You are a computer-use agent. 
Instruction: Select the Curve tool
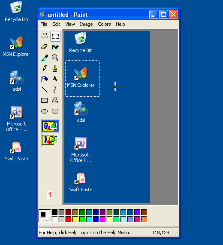pyautogui.click(x=55, y=89)
